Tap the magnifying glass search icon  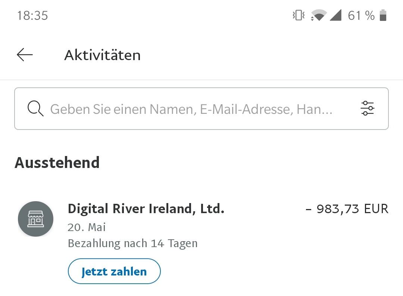pyautogui.click(x=35, y=109)
